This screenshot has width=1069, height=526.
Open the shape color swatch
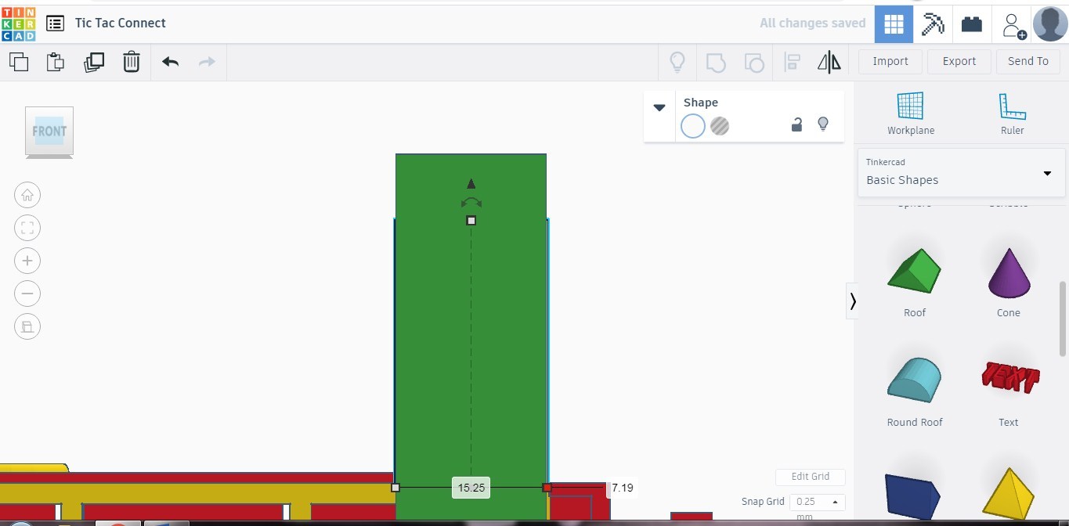(692, 125)
